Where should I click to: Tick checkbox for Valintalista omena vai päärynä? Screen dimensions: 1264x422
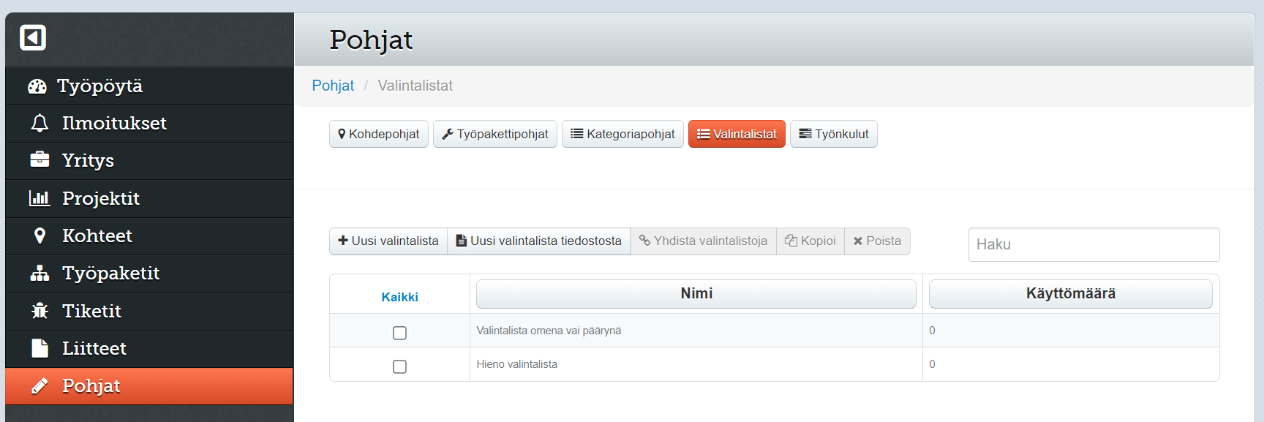click(x=399, y=333)
